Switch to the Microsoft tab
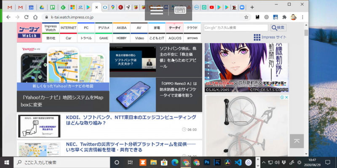This screenshot has width=337, height=168. click(72, 8)
